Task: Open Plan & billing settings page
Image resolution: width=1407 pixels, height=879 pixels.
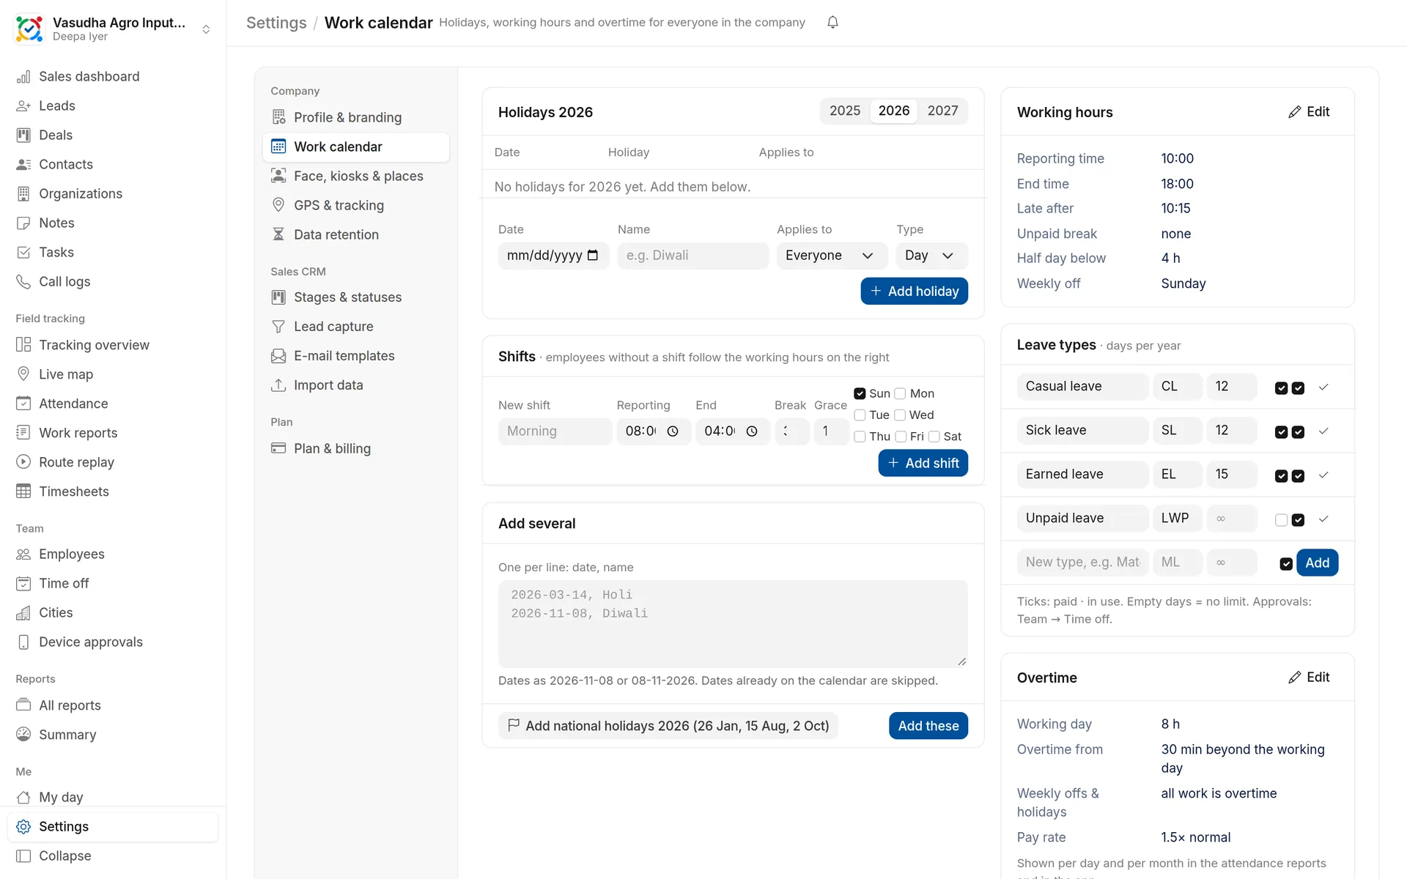Action: (332, 448)
